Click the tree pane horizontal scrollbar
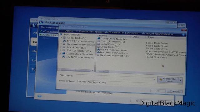The width and height of the screenshot is (200, 112). pos(76,70)
